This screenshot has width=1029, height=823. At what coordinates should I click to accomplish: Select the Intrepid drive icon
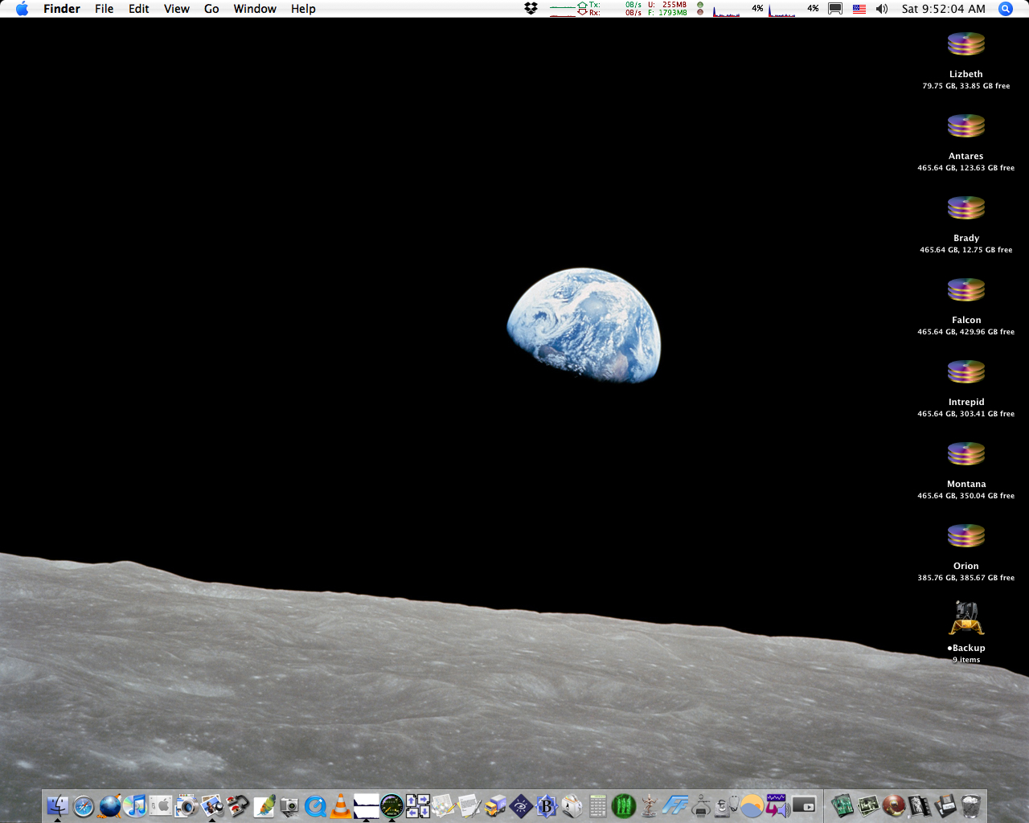coord(966,372)
